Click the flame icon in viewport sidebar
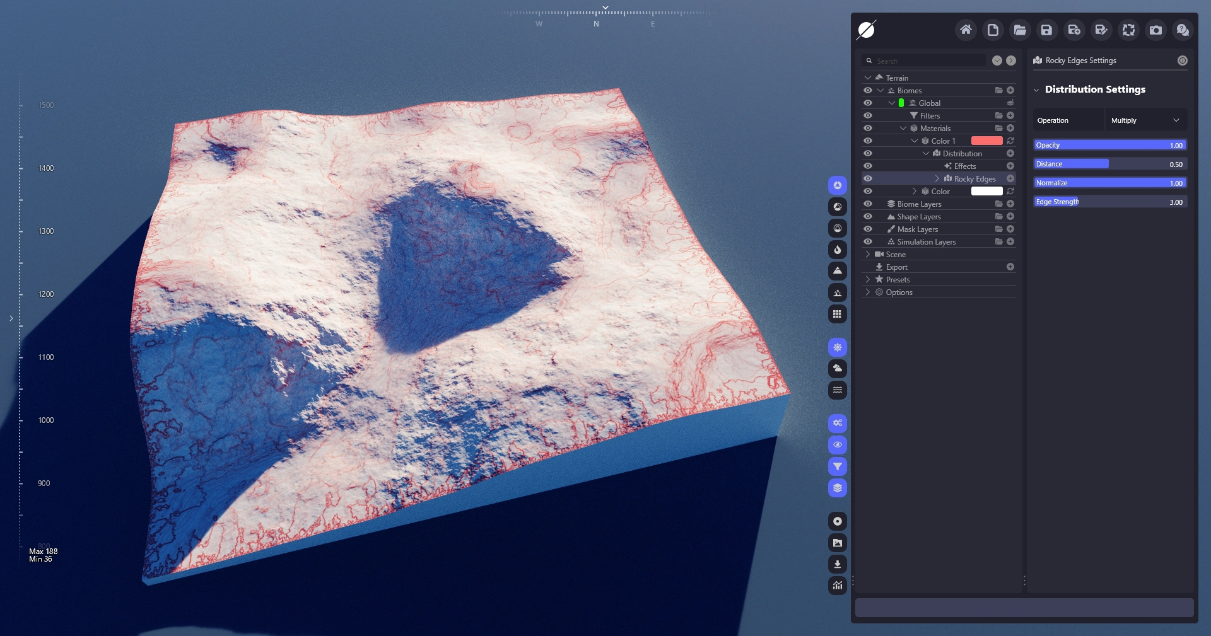Screen dimensions: 1211x636 837,250
